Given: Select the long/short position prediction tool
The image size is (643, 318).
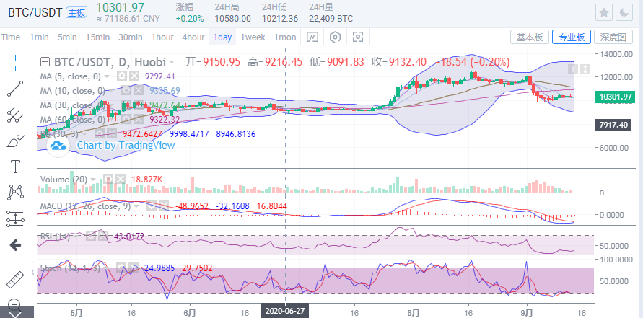Looking at the screenshot, I should [x=15, y=218].
